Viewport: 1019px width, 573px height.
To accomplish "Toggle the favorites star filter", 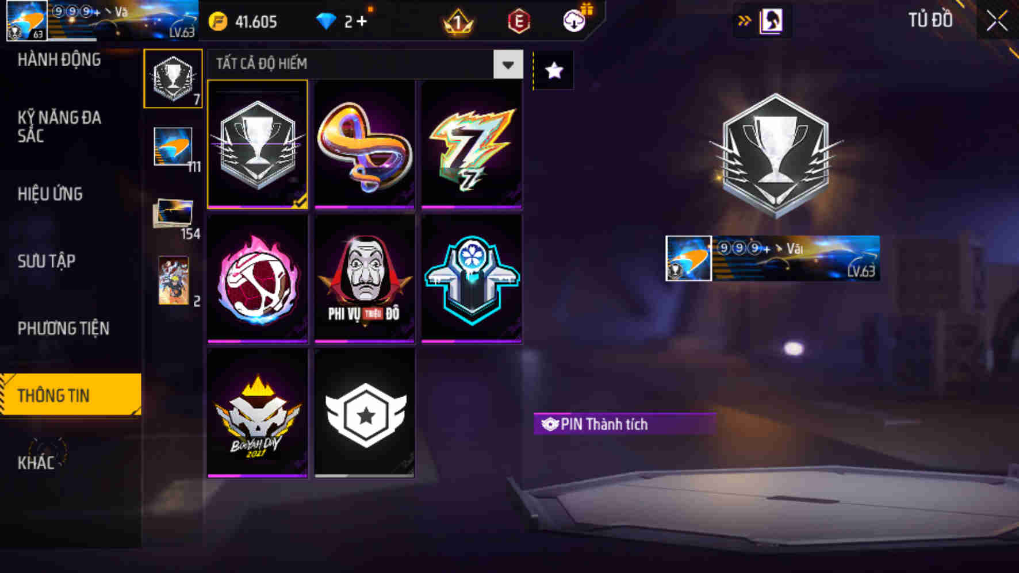I will tap(554, 71).
